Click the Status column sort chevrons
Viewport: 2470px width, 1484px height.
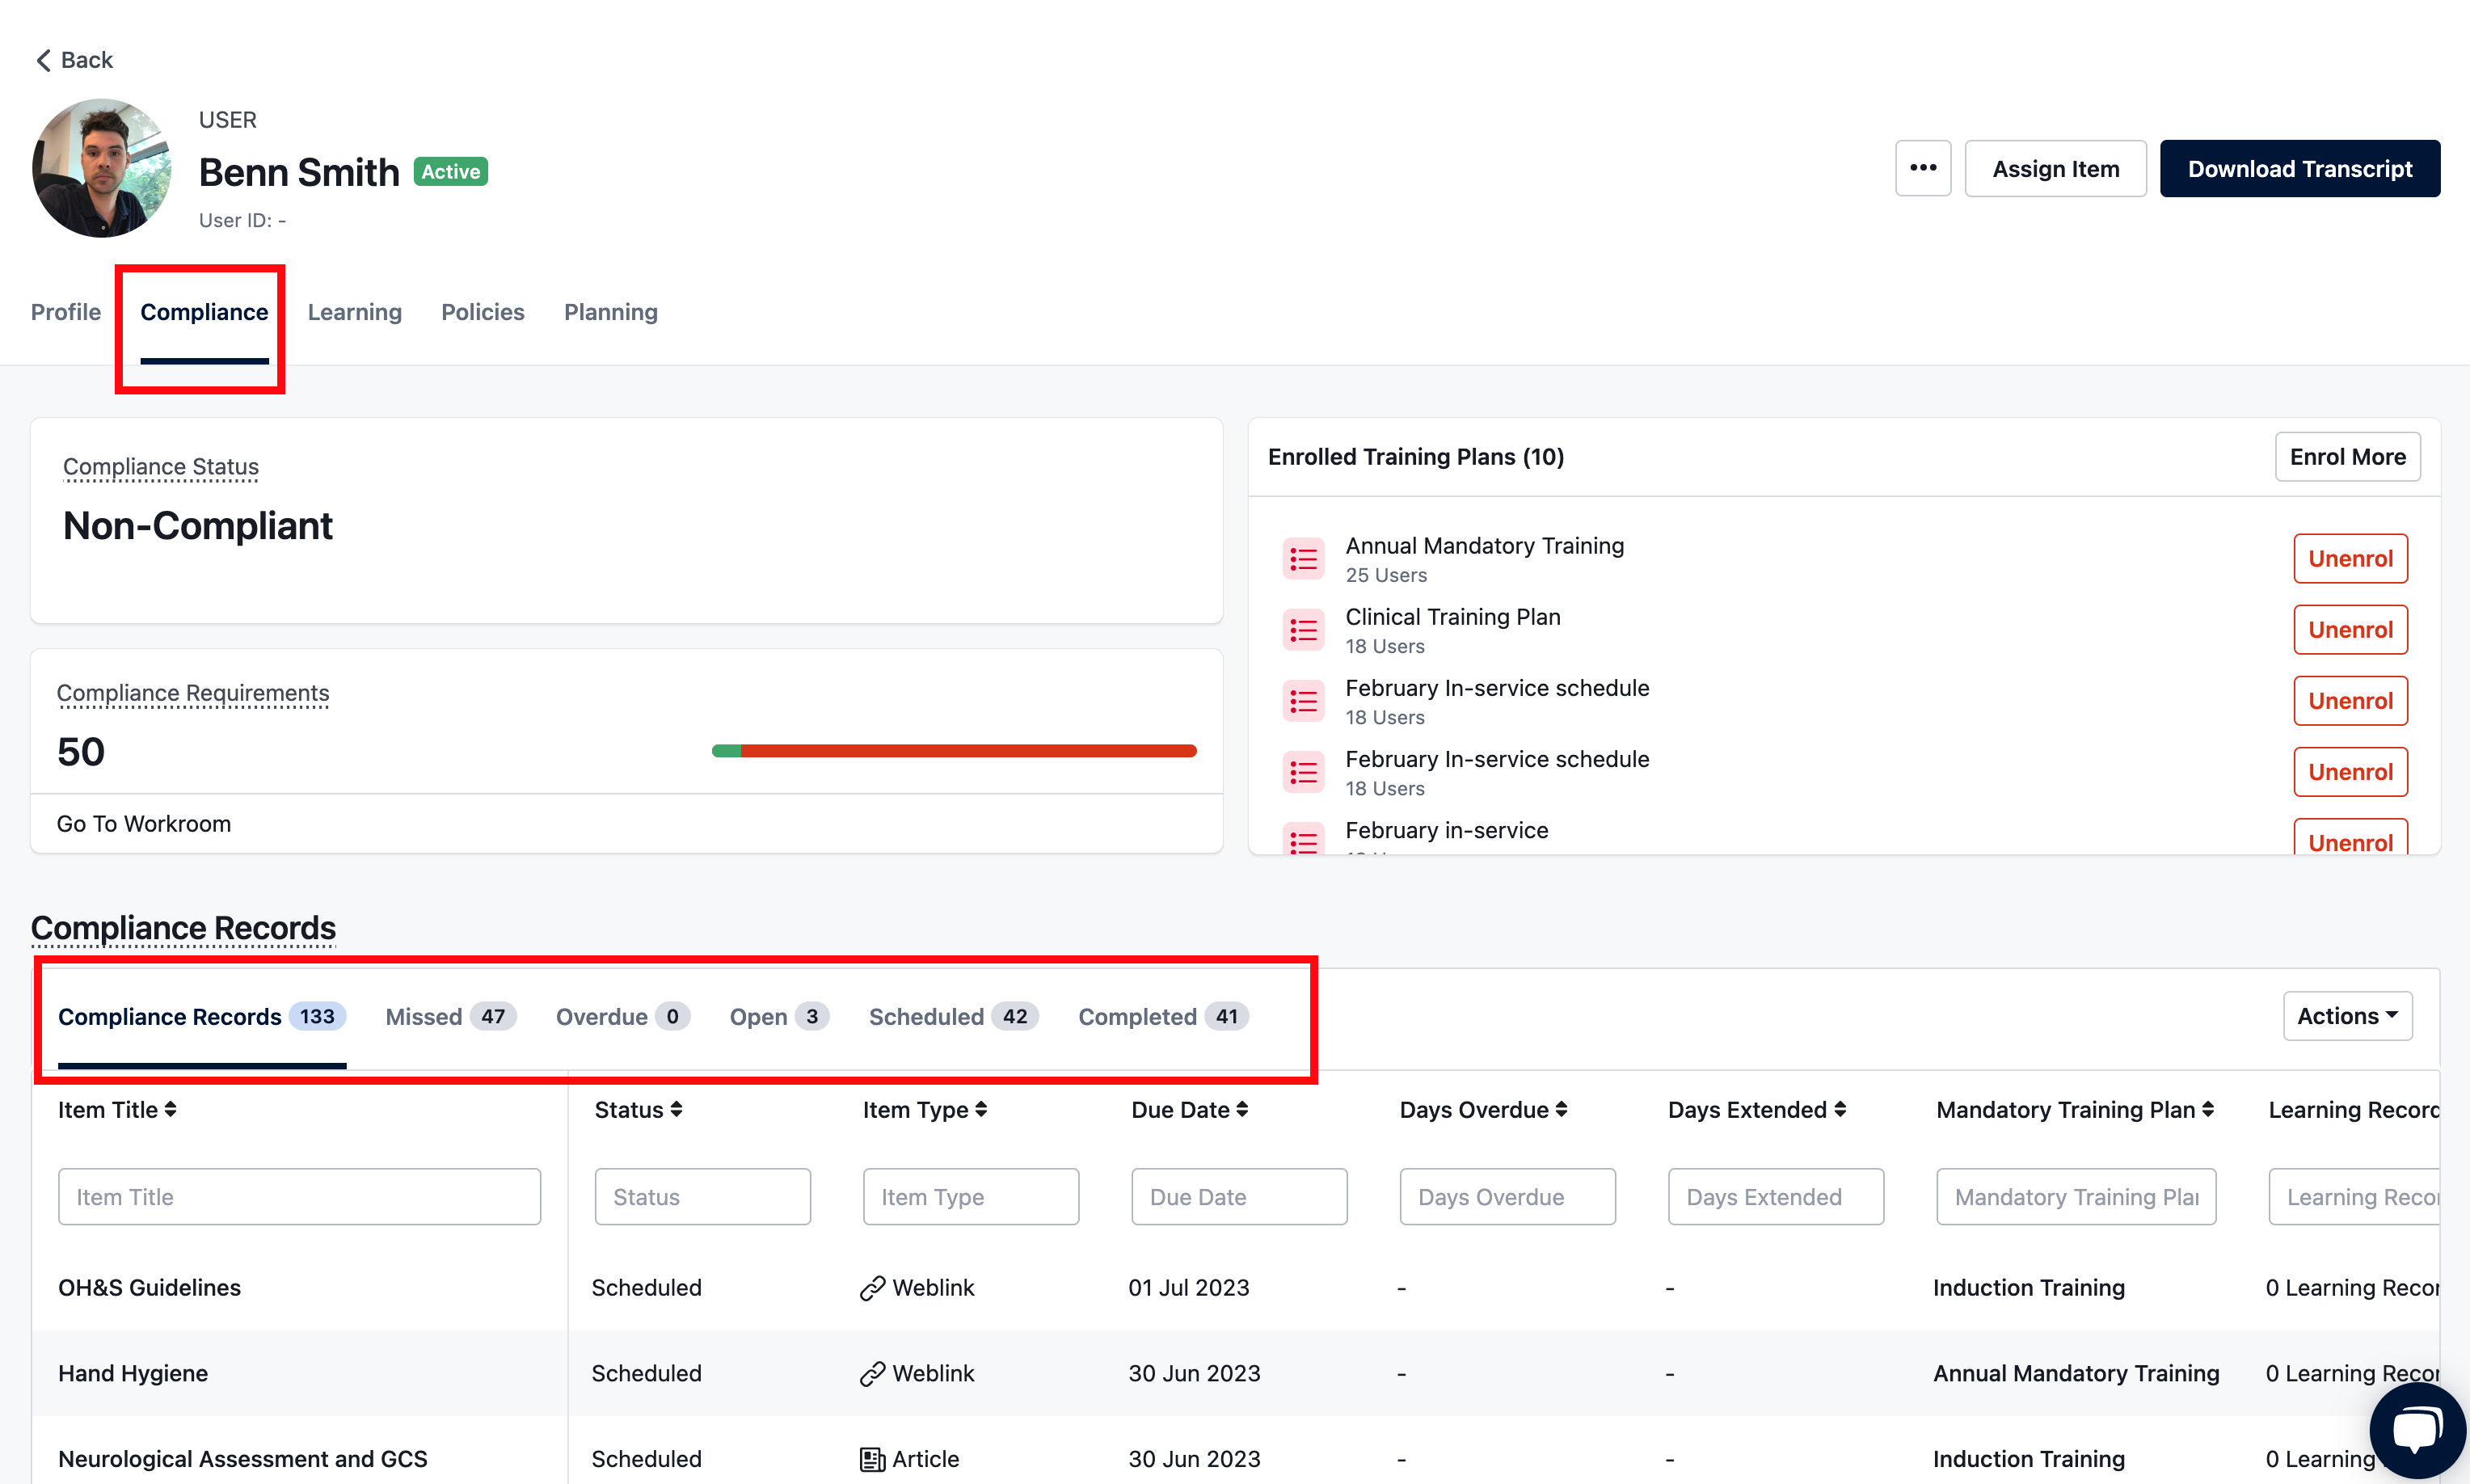tap(676, 1109)
